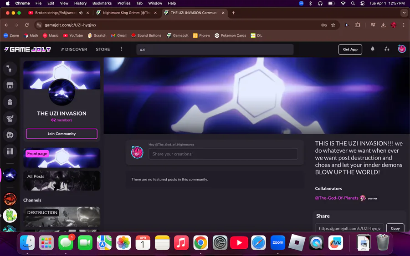The width and height of the screenshot is (410, 256).
Task: Open the Chrome extensions puzzle icon
Action: click(358, 25)
